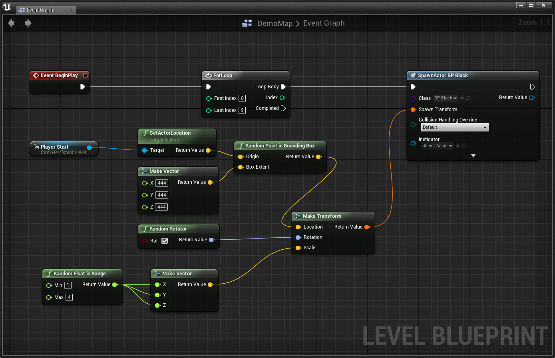Select the Event BeginPlay node title

(x=60, y=76)
